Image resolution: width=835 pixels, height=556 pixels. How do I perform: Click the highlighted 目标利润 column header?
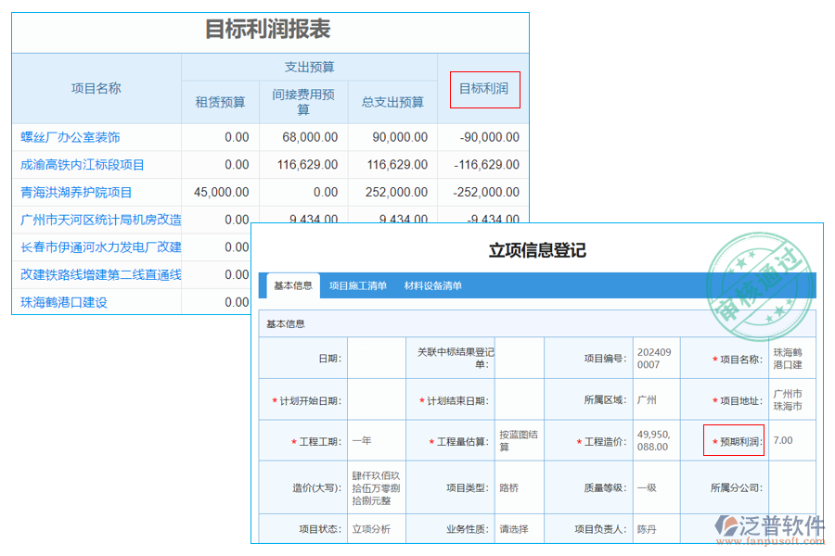point(484,90)
